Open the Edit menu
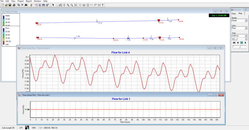This screenshot has height=130, width=249. 7,1
